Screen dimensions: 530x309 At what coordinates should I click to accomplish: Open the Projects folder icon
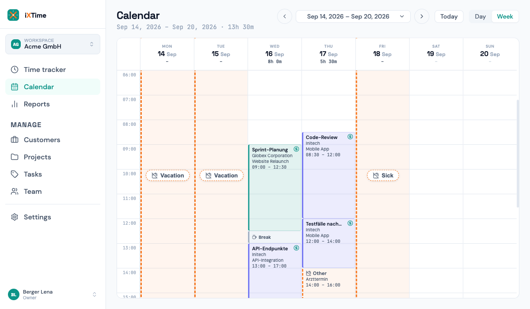pyautogui.click(x=15, y=157)
